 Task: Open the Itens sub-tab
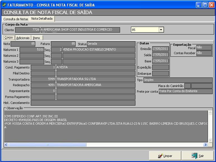[36, 38]
